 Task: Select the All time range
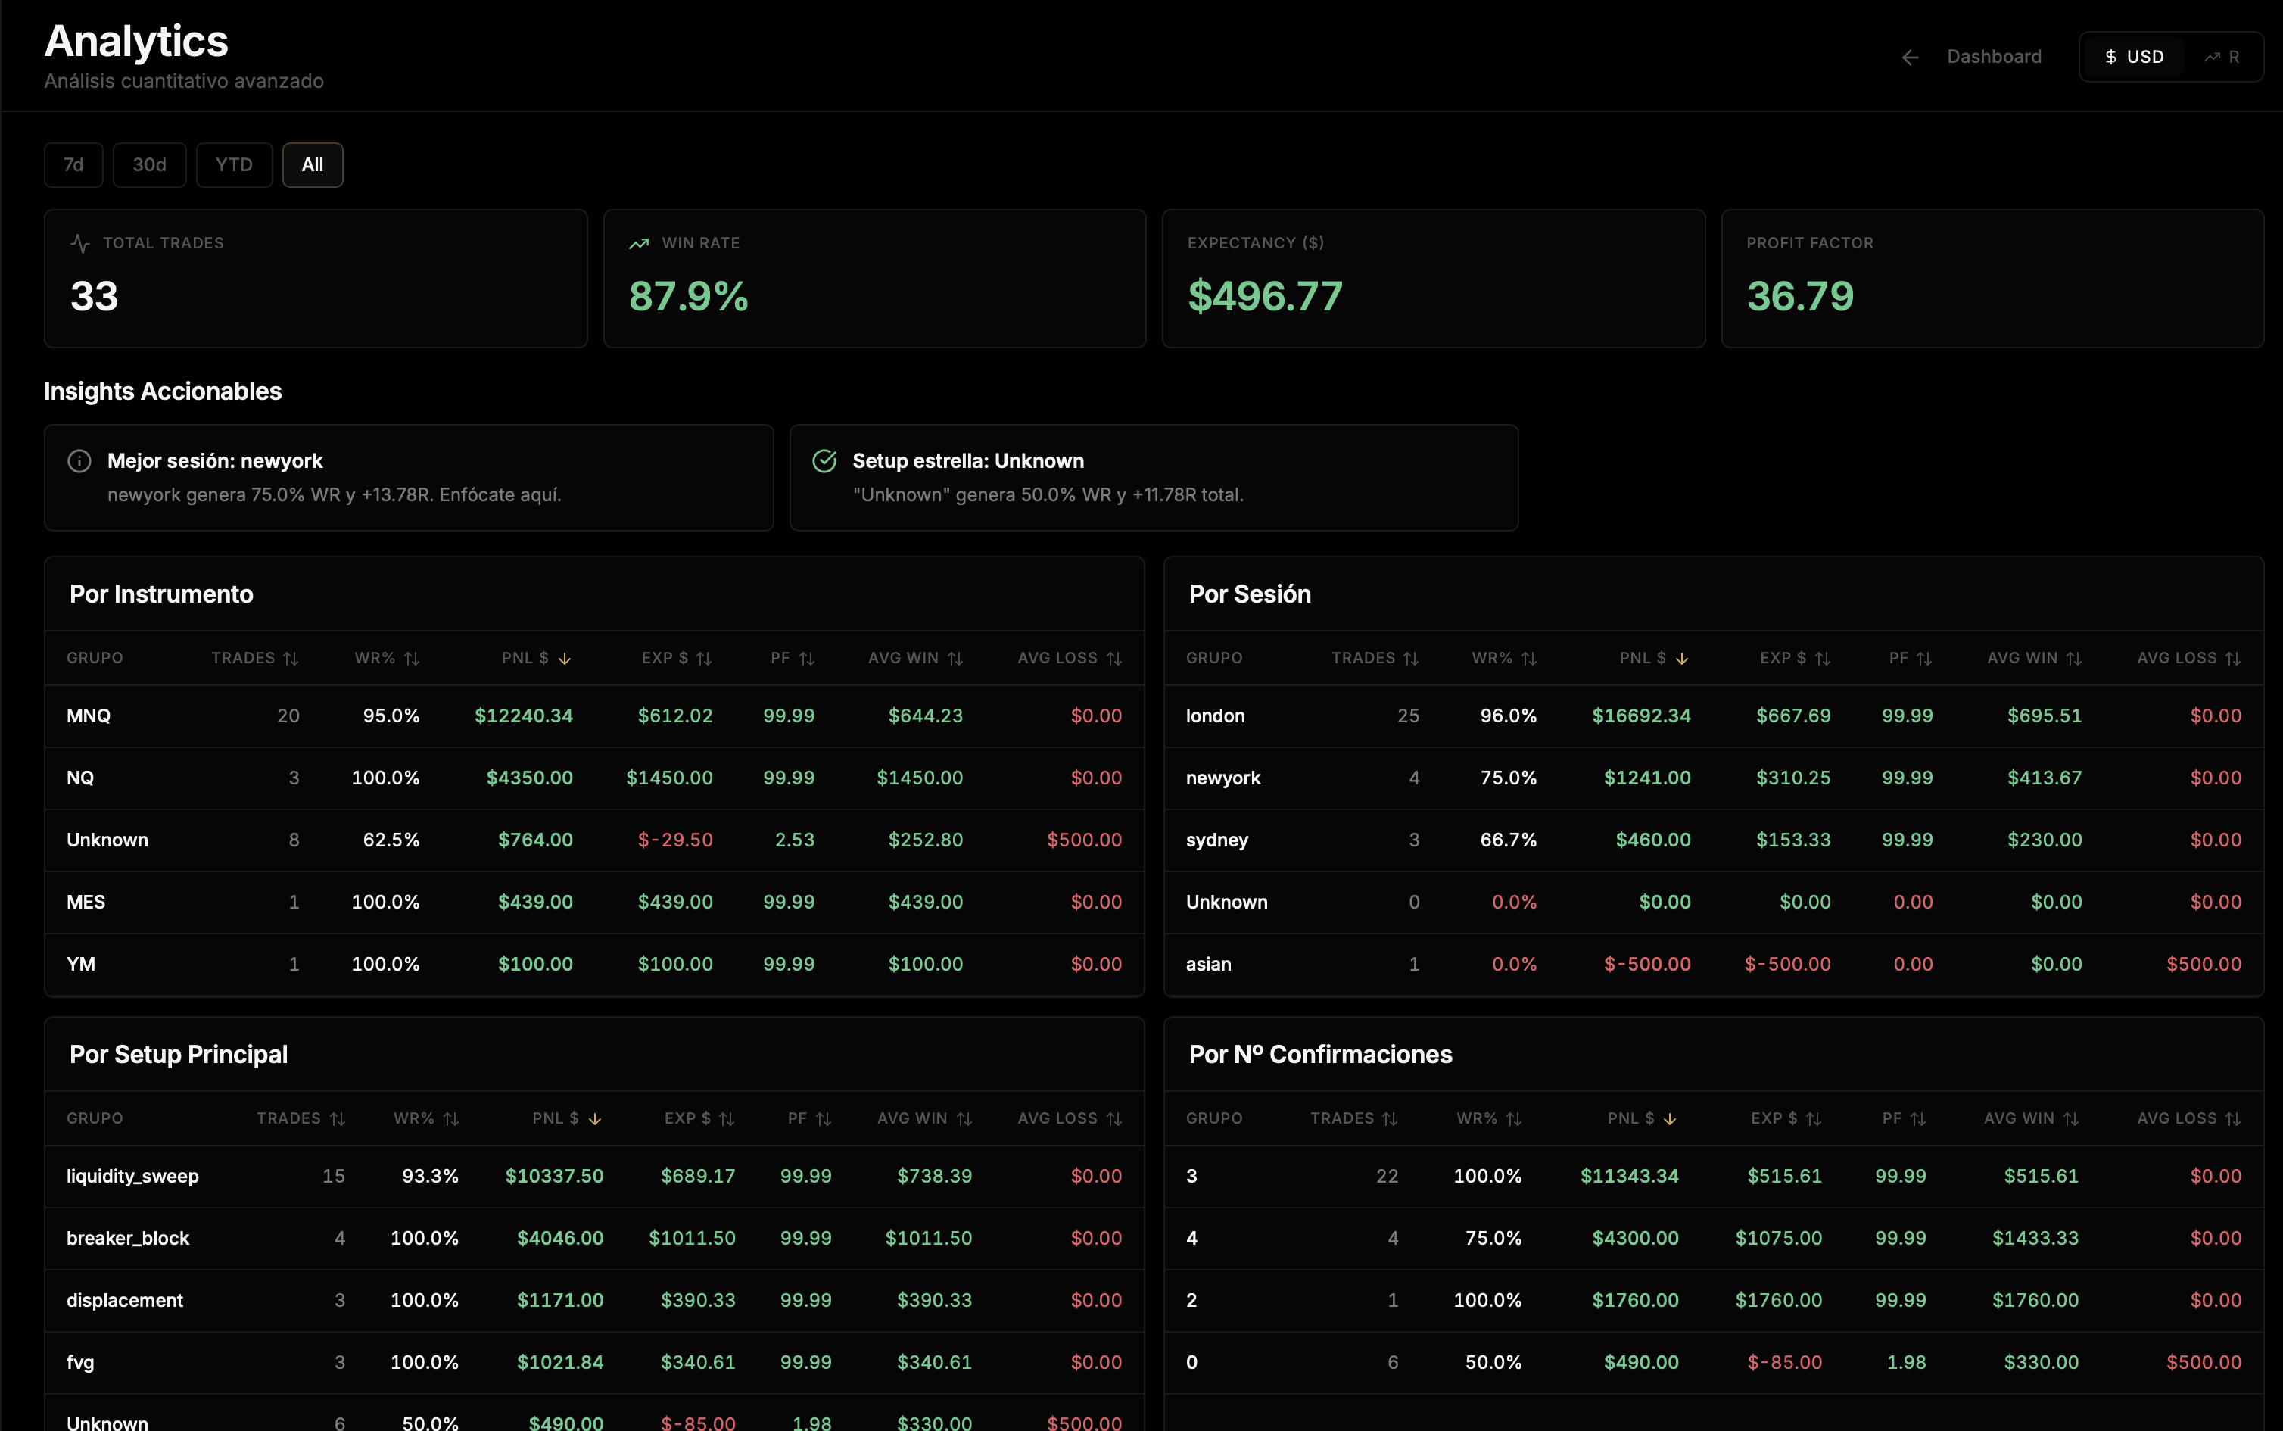coord(312,165)
